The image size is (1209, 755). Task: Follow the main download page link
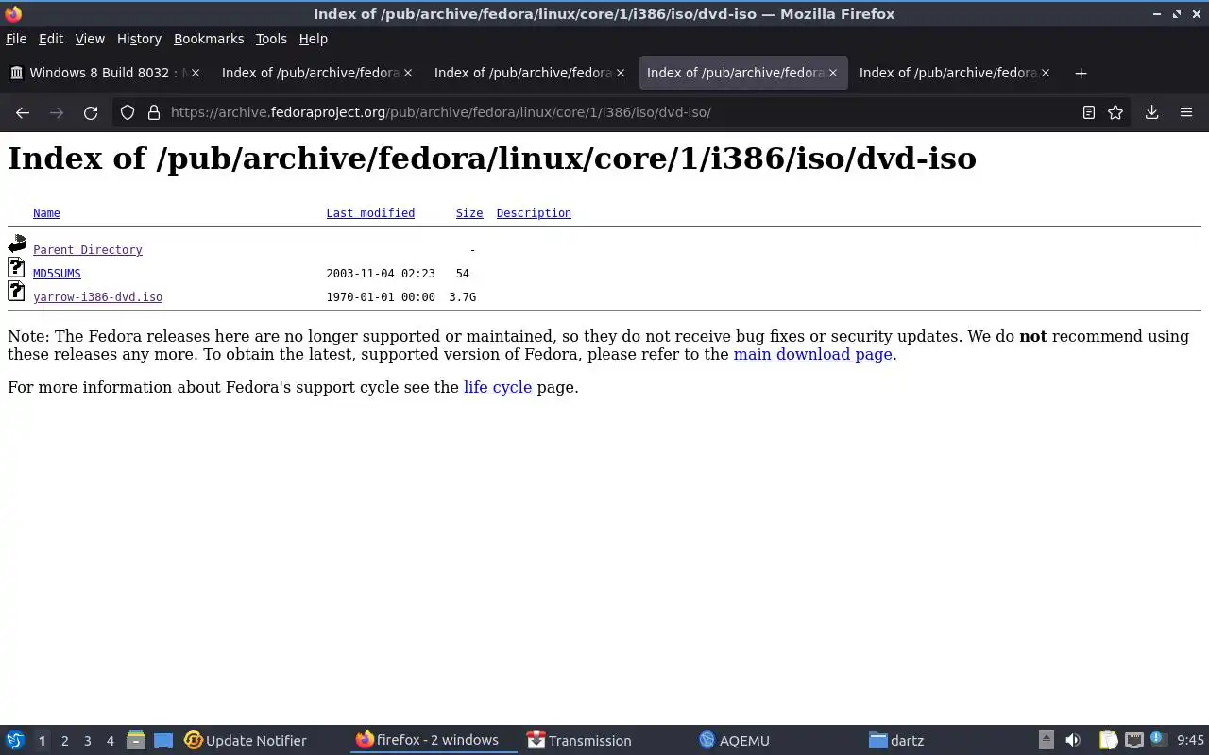click(812, 355)
